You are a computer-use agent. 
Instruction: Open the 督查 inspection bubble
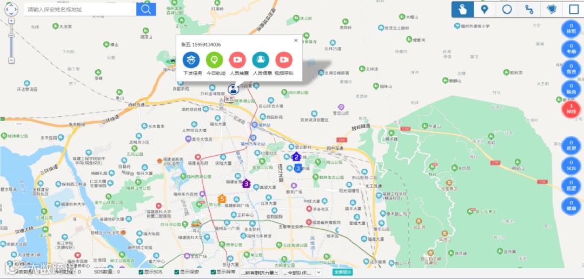(x=571, y=69)
